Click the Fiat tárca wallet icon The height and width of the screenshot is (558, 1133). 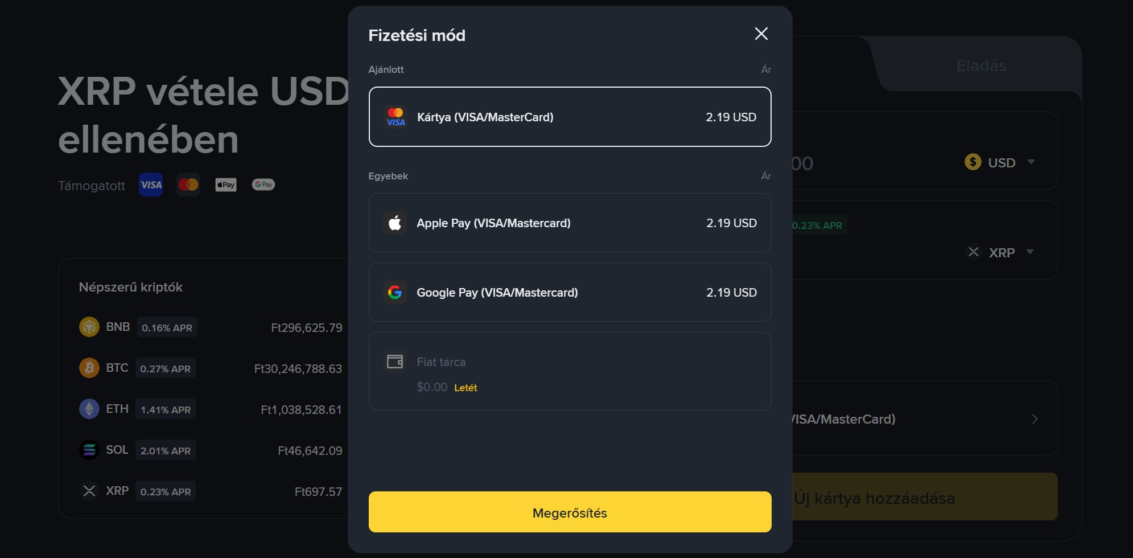[x=395, y=360]
